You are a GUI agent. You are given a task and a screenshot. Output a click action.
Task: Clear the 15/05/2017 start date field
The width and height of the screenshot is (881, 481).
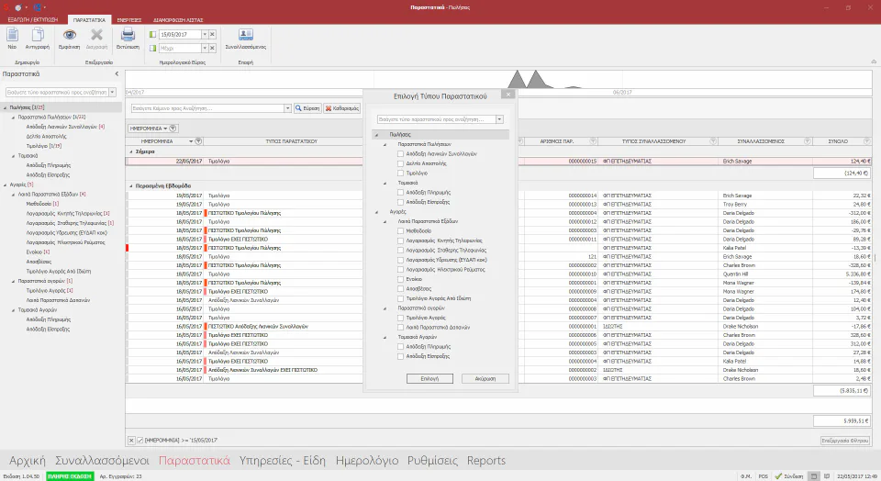212,34
